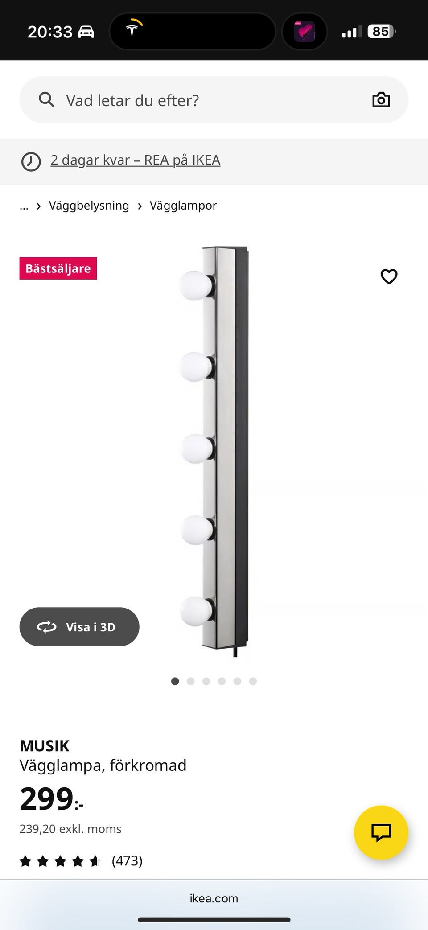Image resolution: width=428 pixels, height=930 pixels.
Task: Tap the magnifying glass search icon
Action: click(x=46, y=99)
